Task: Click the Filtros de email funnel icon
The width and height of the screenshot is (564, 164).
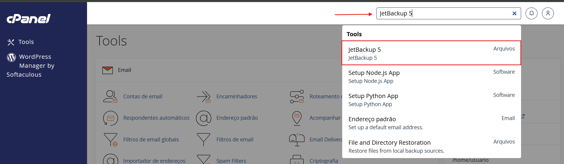Action: pyautogui.click(x=204, y=140)
